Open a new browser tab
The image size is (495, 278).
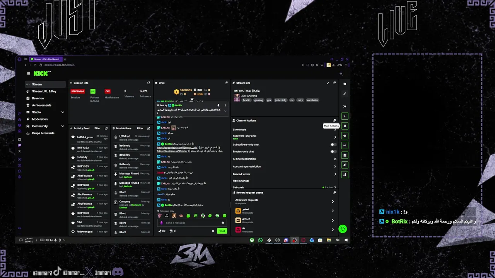click(65, 59)
